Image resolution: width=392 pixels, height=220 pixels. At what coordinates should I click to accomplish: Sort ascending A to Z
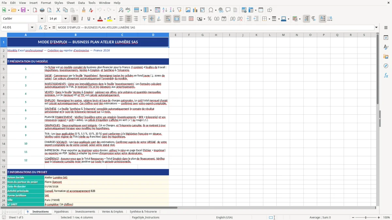coord(165,10)
